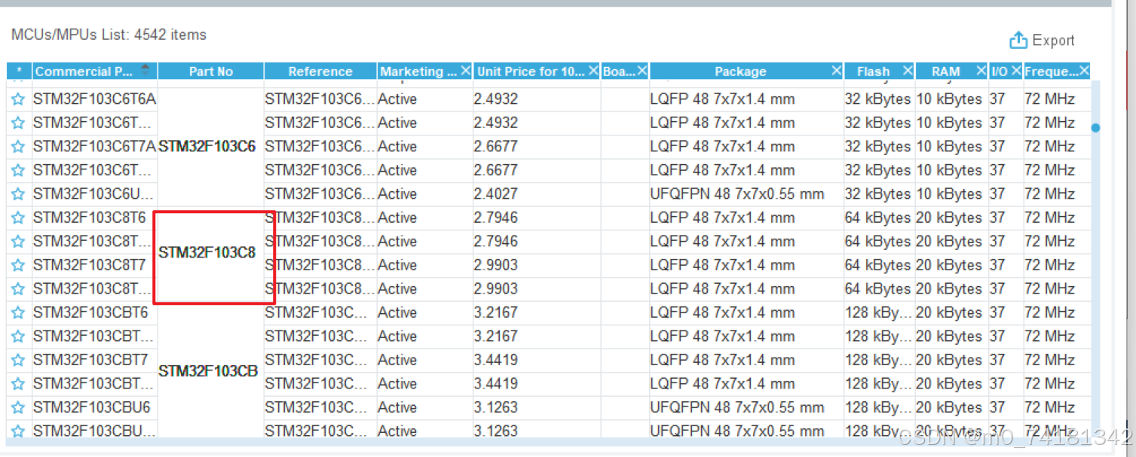Screen dimensions: 1136x457
Task: Toggle favorite star for STM32F103CBT6
Action: 18,312
